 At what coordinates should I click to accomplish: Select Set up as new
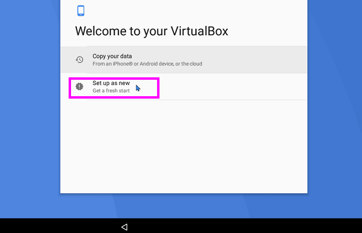coord(184,87)
